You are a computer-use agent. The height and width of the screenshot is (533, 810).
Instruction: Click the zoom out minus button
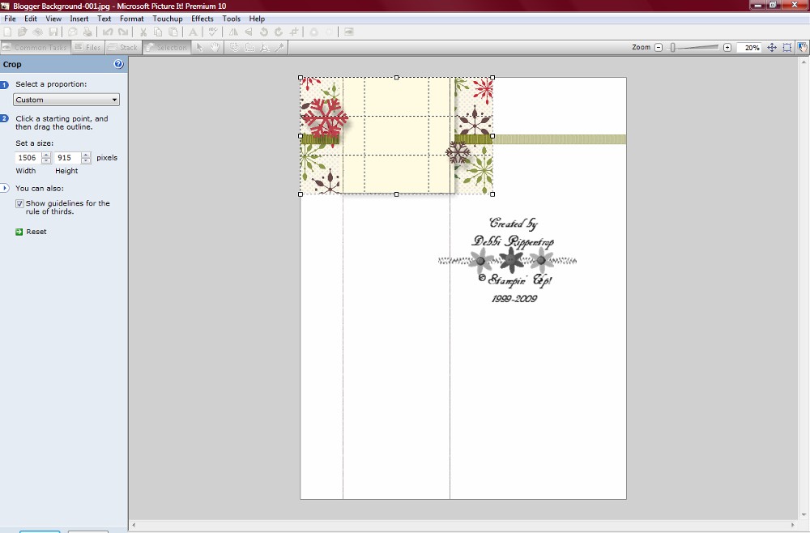[658, 48]
